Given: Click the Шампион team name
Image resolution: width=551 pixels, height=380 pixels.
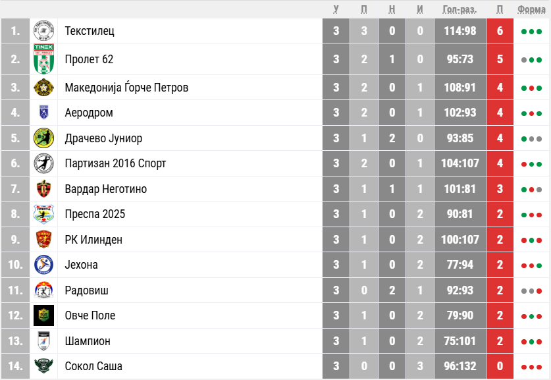Looking at the screenshot, I should click(88, 341).
